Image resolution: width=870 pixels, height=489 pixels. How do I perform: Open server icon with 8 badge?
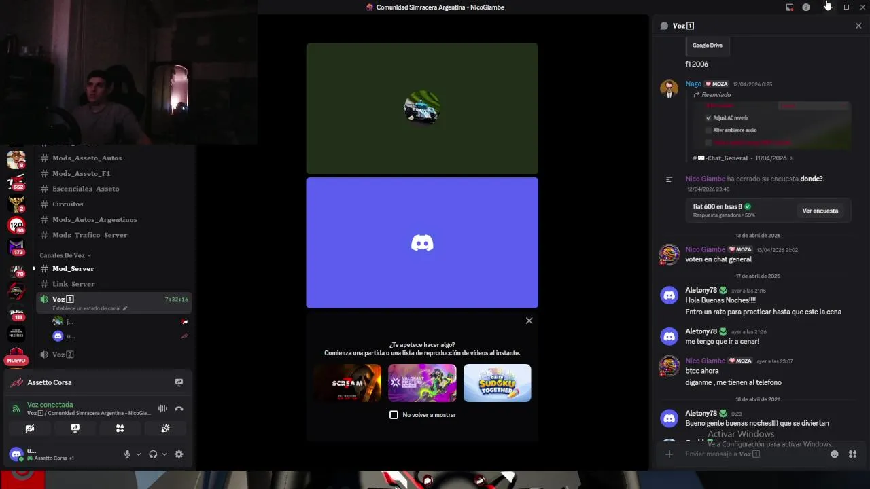tap(16, 160)
